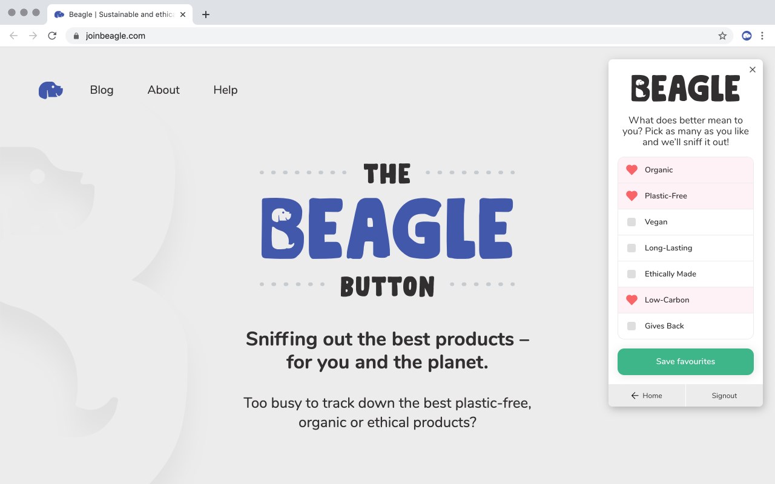The image size is (775, 484).
Task: Enable the Ethically Made preference
Action: pos(632,274)
